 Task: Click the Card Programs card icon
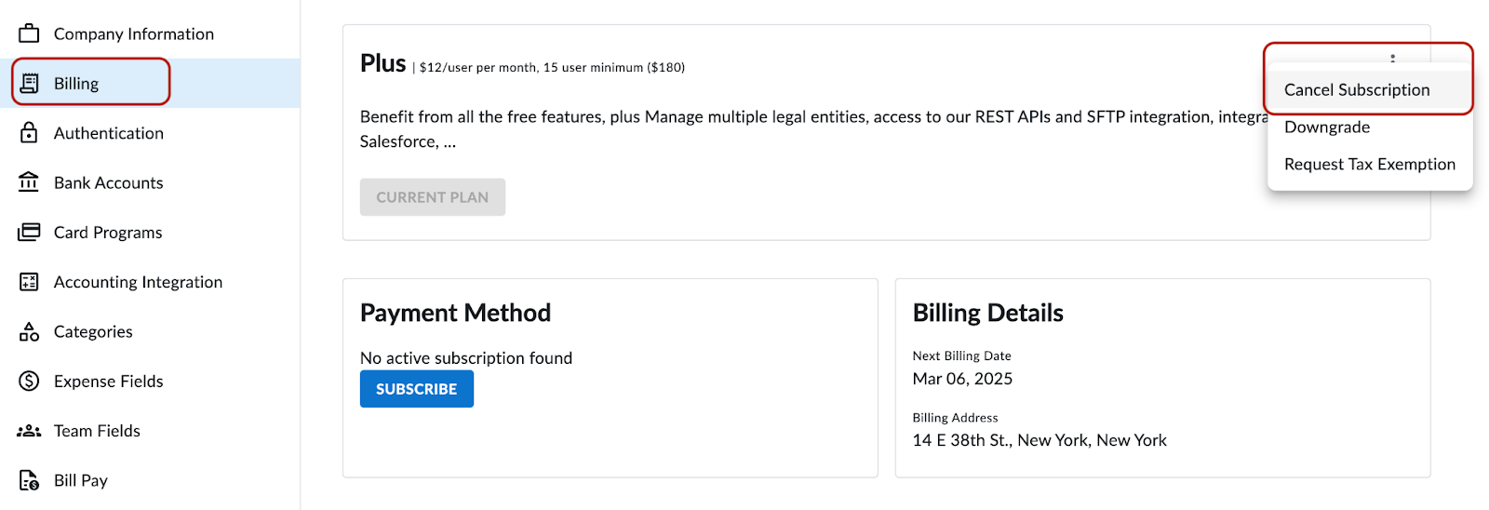tap(29, 232)
